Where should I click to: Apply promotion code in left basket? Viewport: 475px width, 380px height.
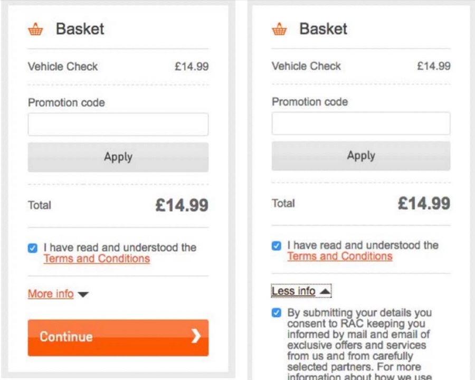pos(118,157)
